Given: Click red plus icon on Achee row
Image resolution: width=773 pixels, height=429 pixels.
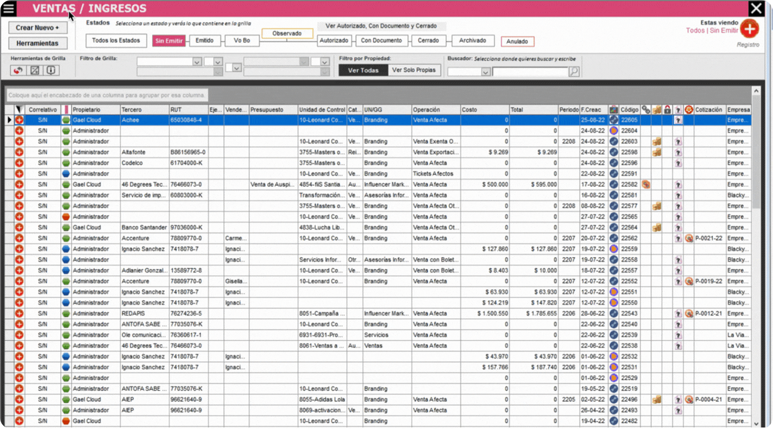Looking at the screenshot, I should 19,120.
